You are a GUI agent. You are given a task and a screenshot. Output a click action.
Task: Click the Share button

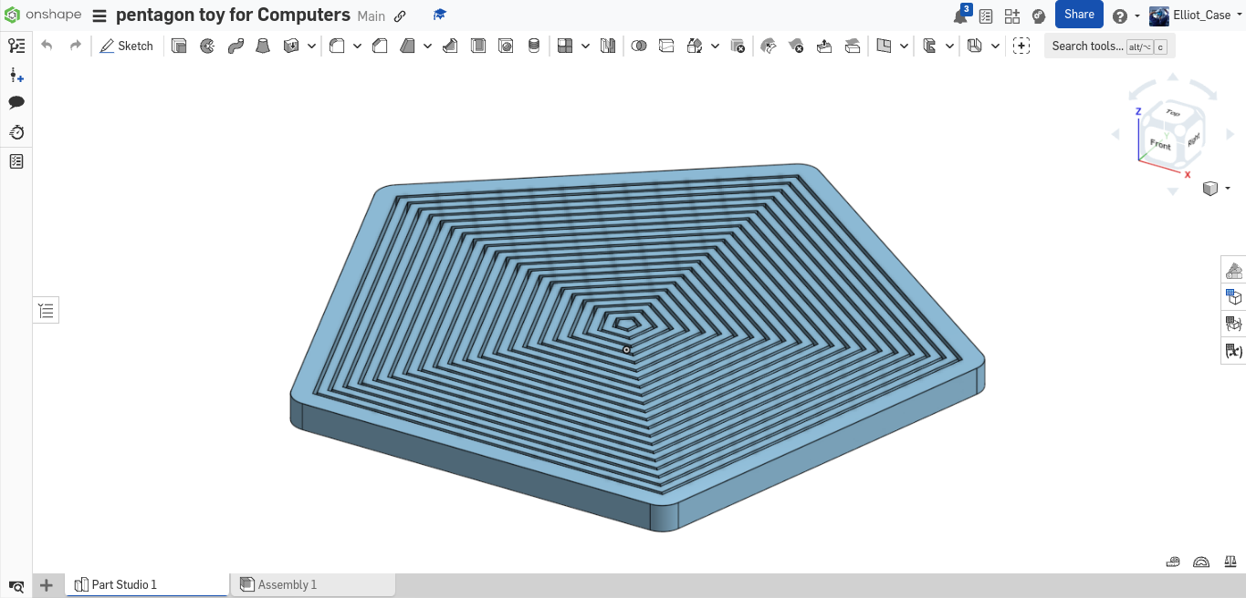pos(1079,15)
